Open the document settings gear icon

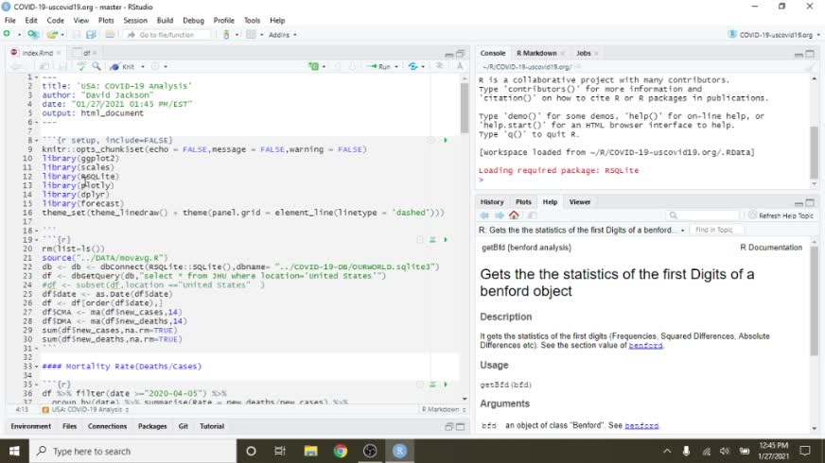(155, 67)
